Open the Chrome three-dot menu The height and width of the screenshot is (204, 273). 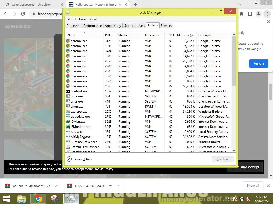(267, 14)
